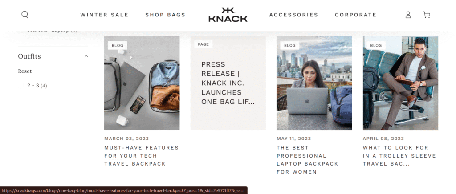Open the search magnifier icon
The width and height of the screenshot is (456, 194).
[25, 15]
